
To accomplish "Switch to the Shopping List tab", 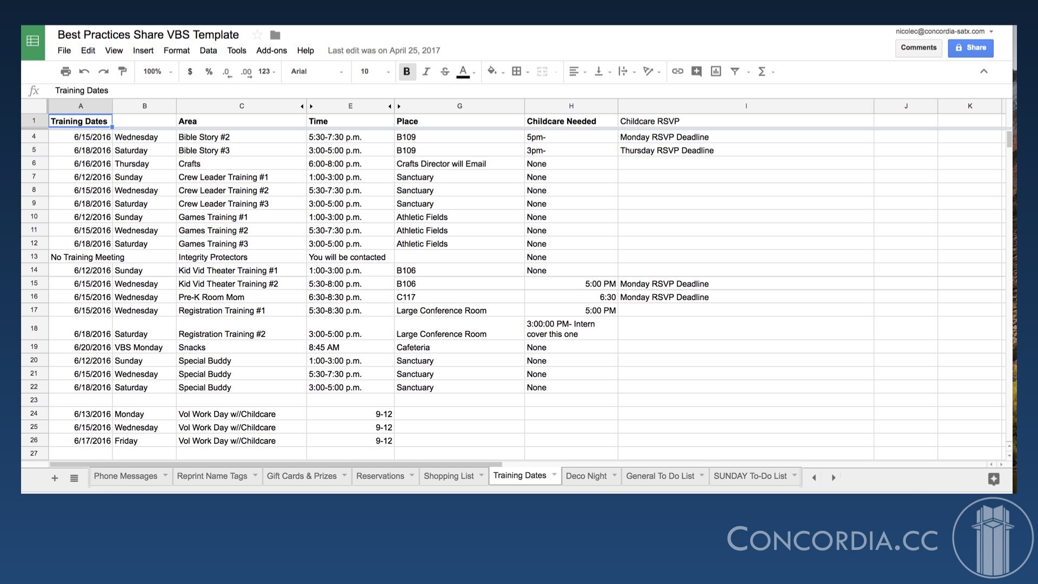I will [449, 476].
